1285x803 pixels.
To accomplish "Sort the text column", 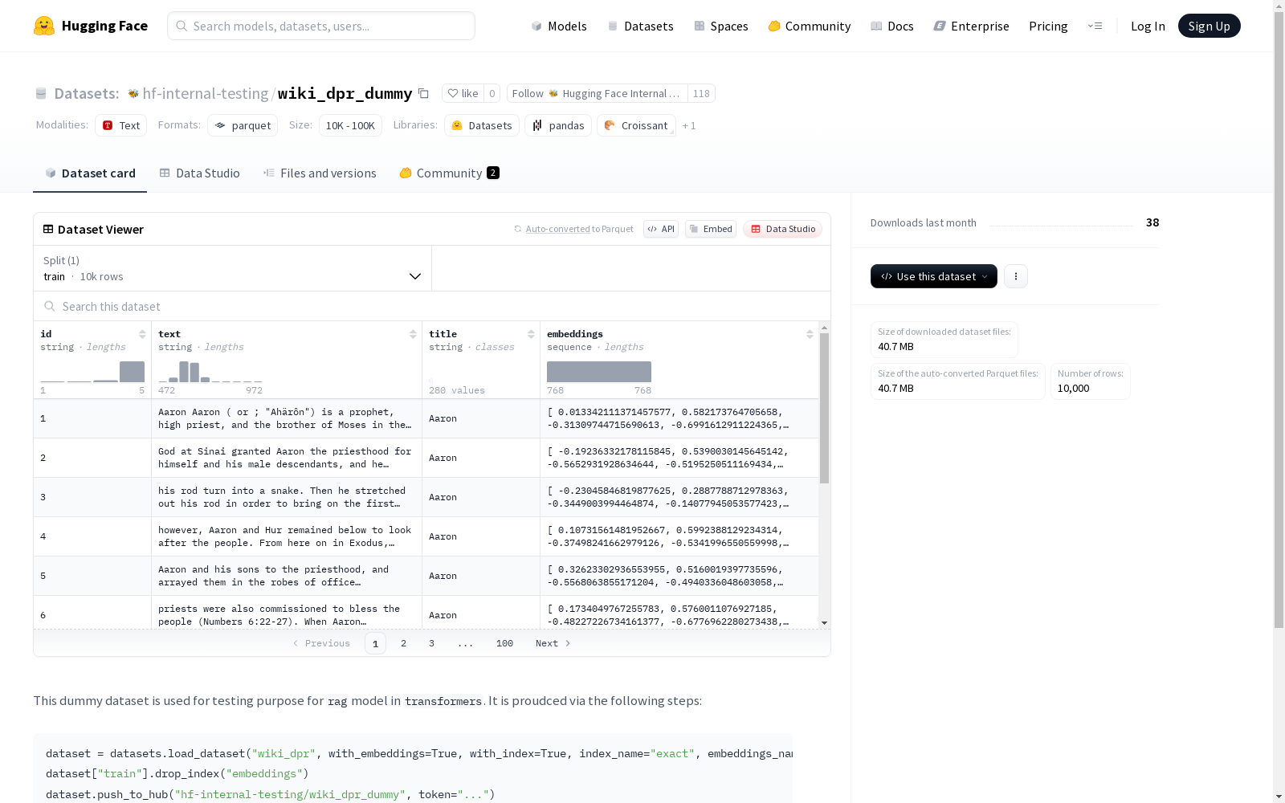I will pos(413,334).
